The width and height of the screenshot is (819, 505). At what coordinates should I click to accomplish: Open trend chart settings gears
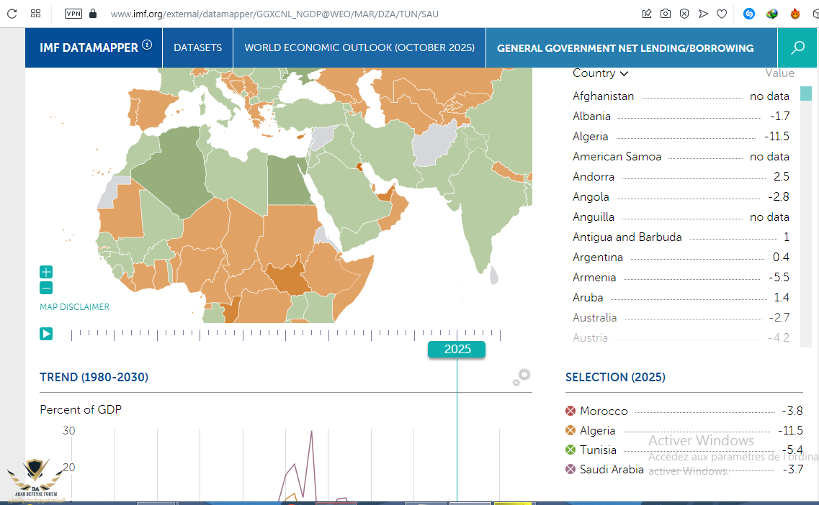(521, 377)
